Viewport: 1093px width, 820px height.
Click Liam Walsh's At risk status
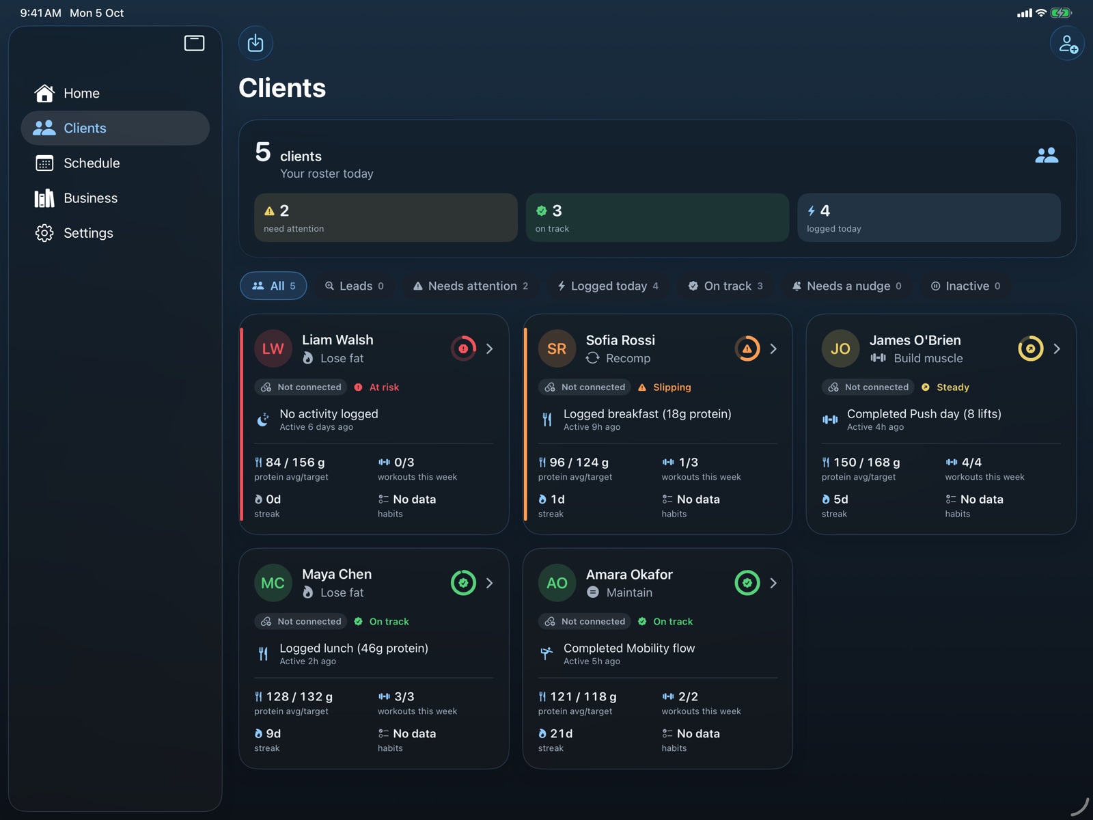[376, 387]
